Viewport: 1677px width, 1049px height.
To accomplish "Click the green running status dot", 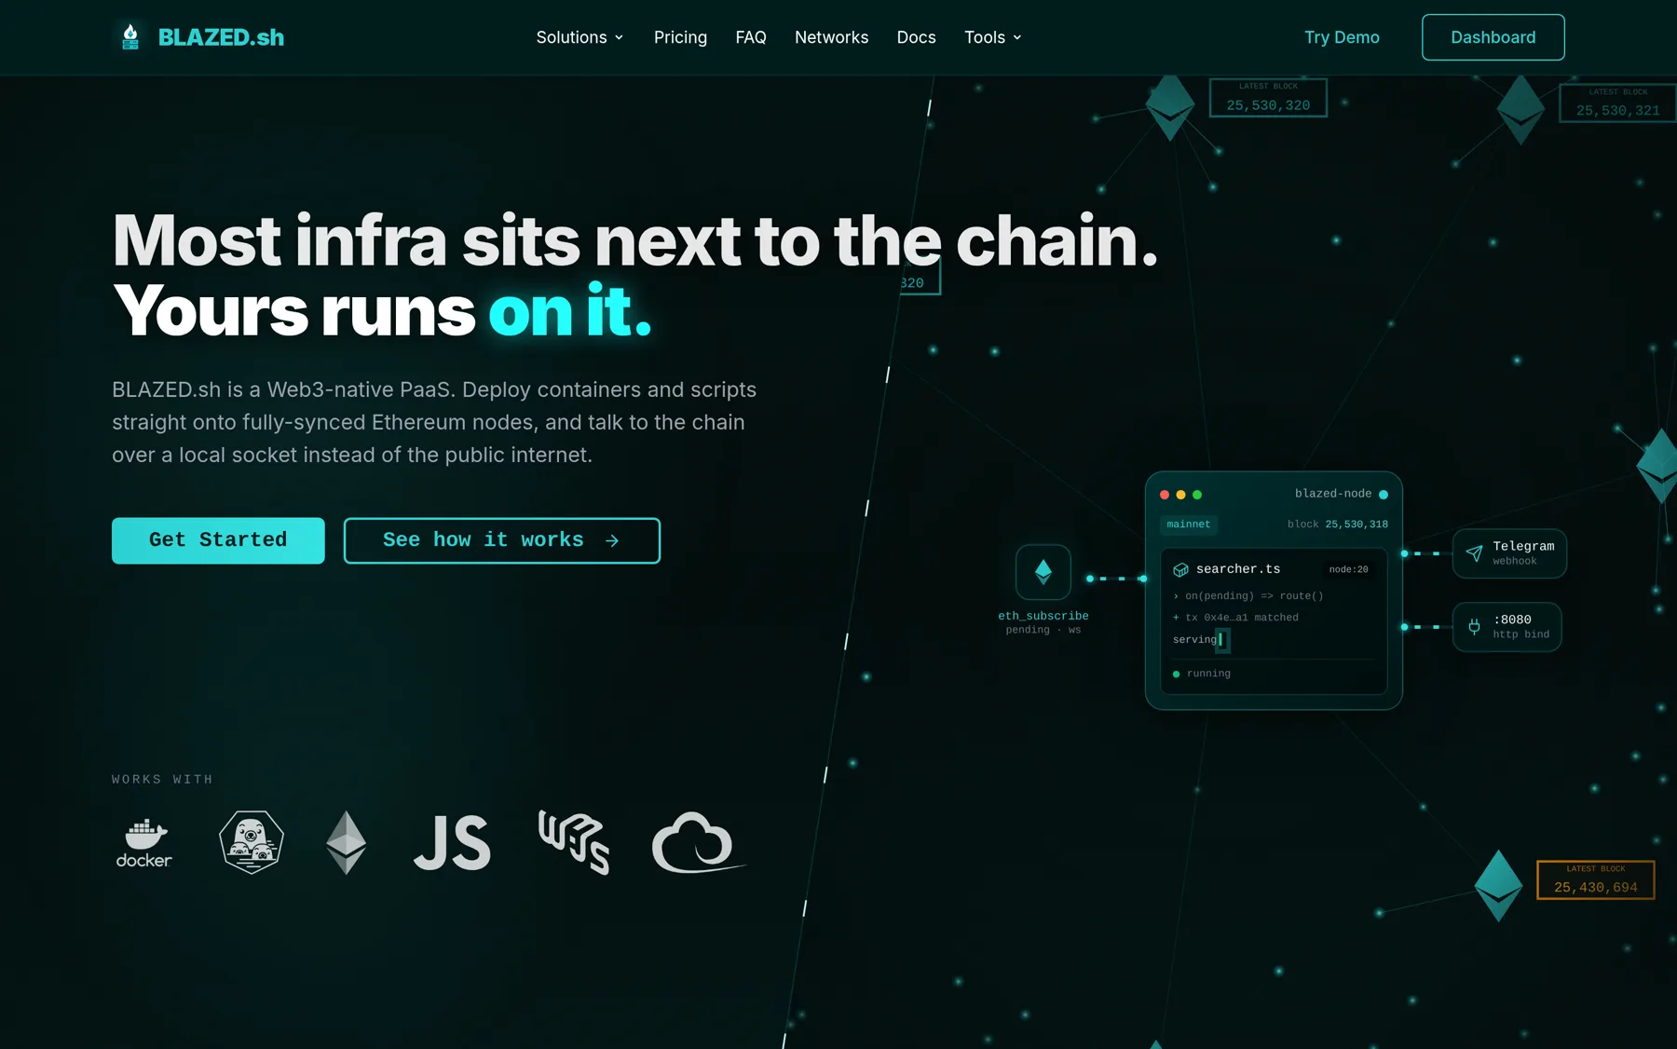I will tap(1176, 674).
